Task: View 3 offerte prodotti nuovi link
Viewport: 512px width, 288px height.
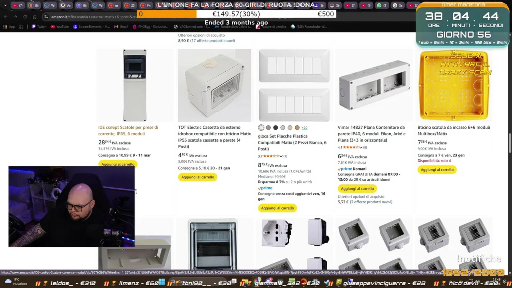Action: (x=372, y=202)
